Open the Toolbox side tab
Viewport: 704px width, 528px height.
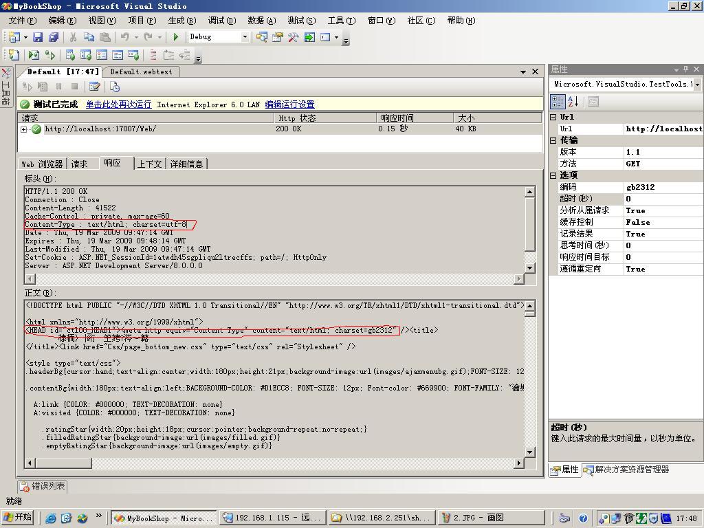[x=5, y=87]
